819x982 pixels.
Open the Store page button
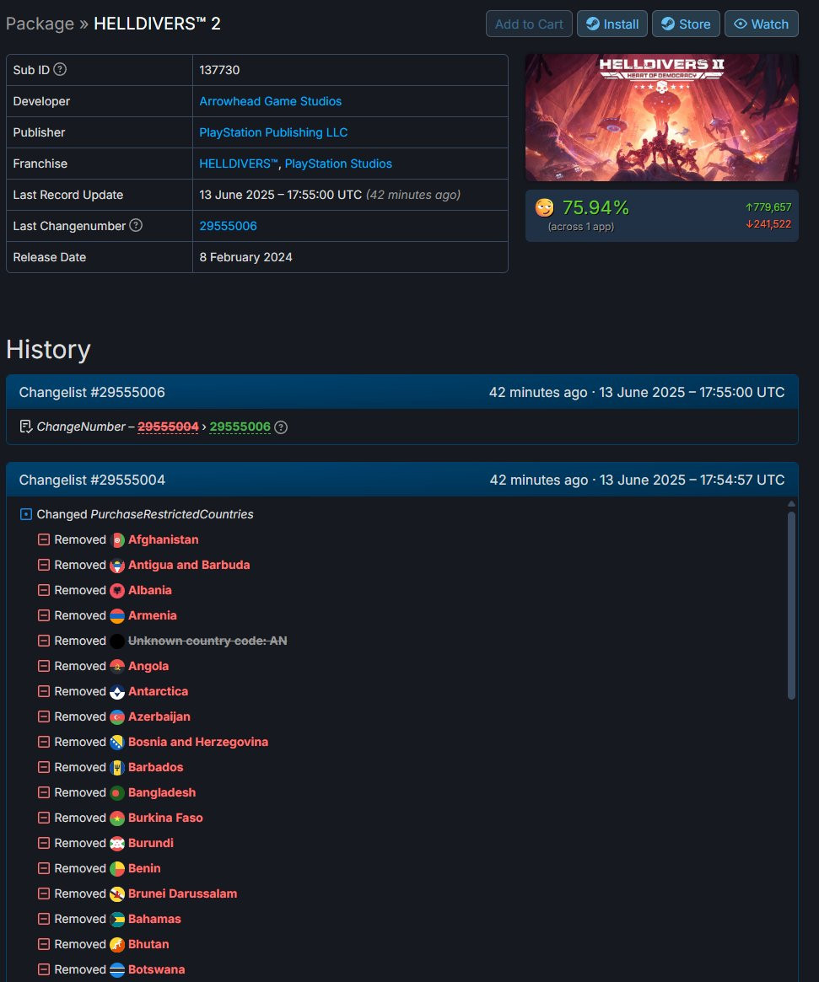pyautogui.click(x=687, y=24)
